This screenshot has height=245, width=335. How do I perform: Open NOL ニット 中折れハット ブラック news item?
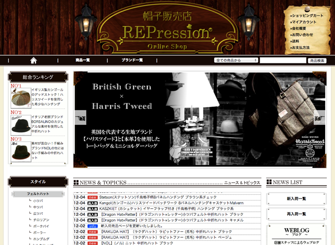pyautogui.click(x=137, y=243)
